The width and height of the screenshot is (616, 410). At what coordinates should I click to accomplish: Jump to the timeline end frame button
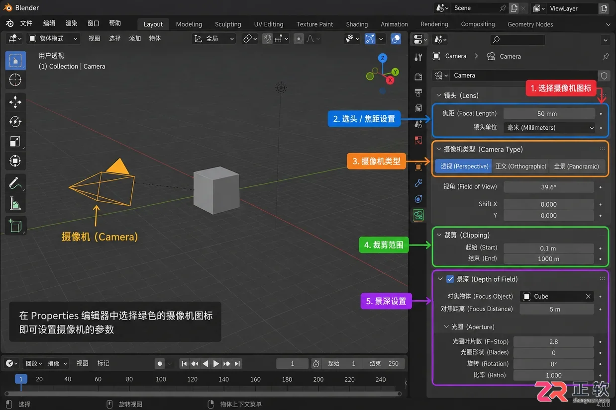click(x=237, y=364)
